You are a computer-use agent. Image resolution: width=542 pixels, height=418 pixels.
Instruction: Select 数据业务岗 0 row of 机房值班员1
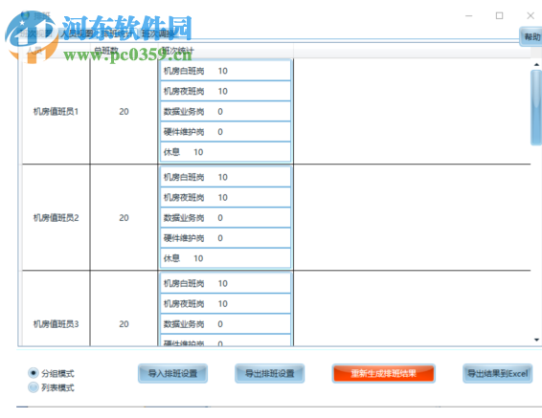tap(225, 112)
